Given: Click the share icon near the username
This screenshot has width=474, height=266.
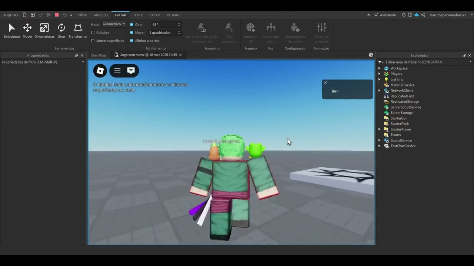Looking at the screenshot, I should point(423,15).
